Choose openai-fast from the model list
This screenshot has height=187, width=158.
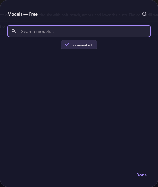click(79, 45)
